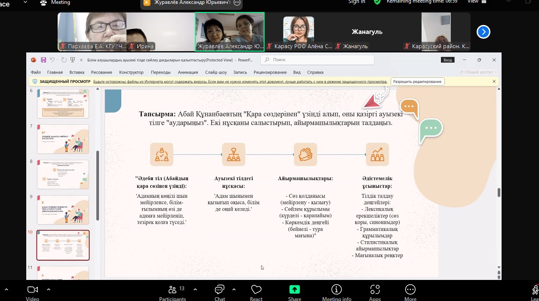This screenshot has width=539, height=301.
Task: Show next participants with blue arrow
Action: [484, 32]
